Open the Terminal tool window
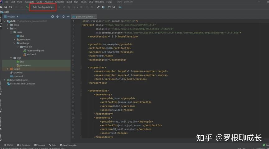269x149 pixels. (39, 145)
